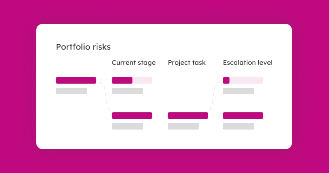Click the dashed connector between Project task and lower Escalation bars
The width and height of the screenshot is (329, 173).
point(215,116)
